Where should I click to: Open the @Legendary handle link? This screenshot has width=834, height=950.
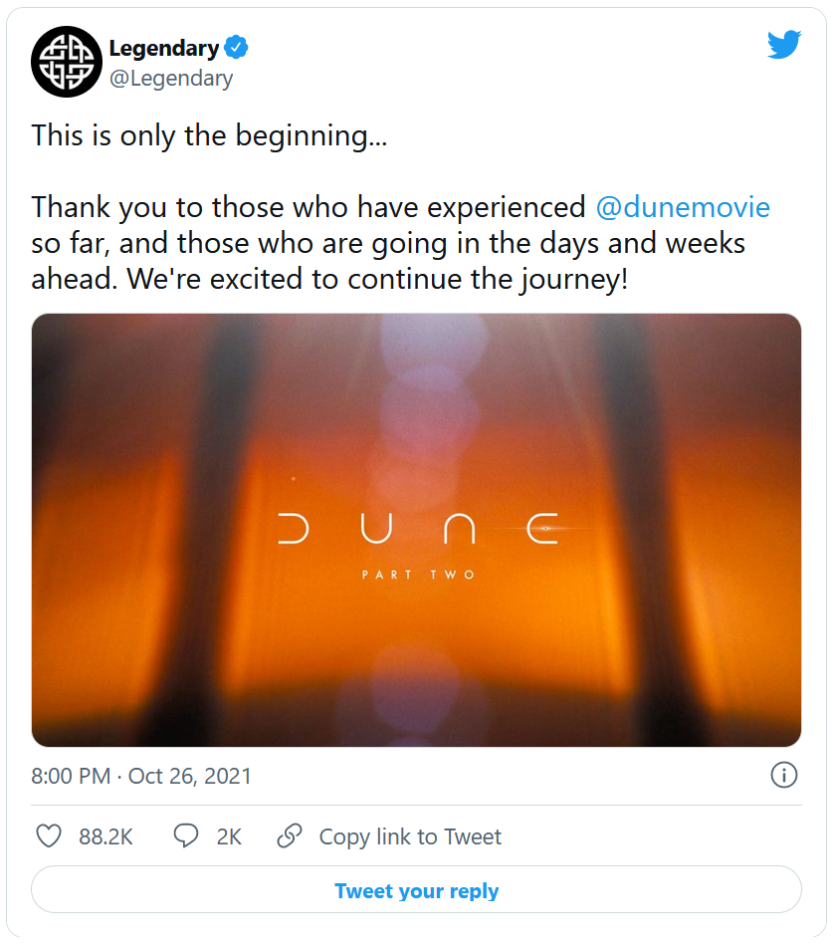(171, 79)
